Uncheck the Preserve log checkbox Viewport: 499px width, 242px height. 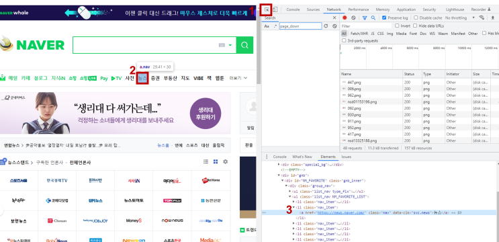(x=384, y=18)
